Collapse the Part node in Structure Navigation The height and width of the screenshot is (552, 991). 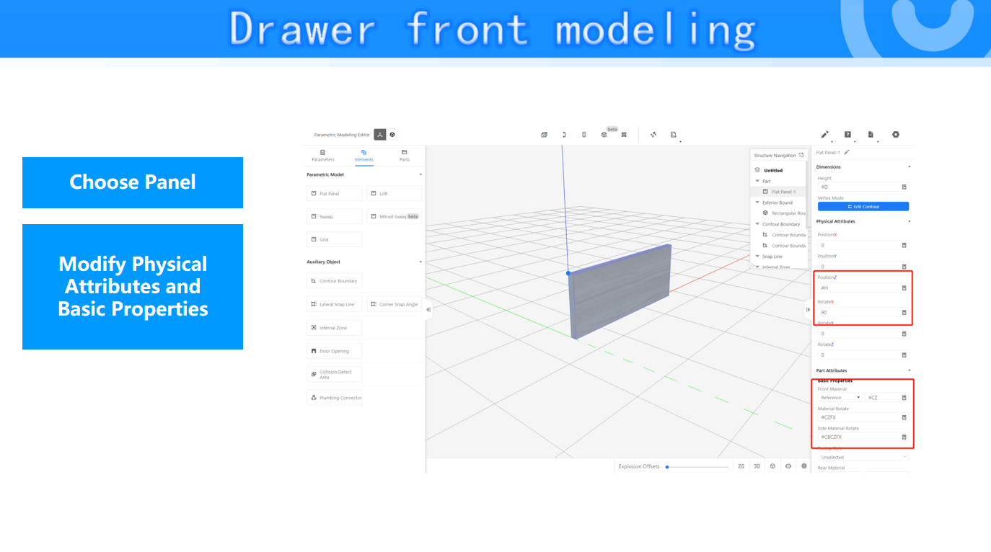point(757,181)
